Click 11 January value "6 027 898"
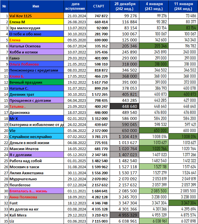Screen dimensions: 198x224 coord(183,221)
